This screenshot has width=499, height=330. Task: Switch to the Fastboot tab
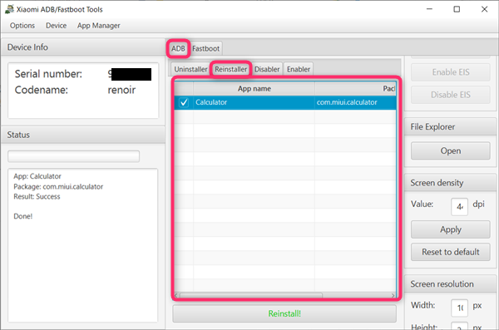(206, 49)
